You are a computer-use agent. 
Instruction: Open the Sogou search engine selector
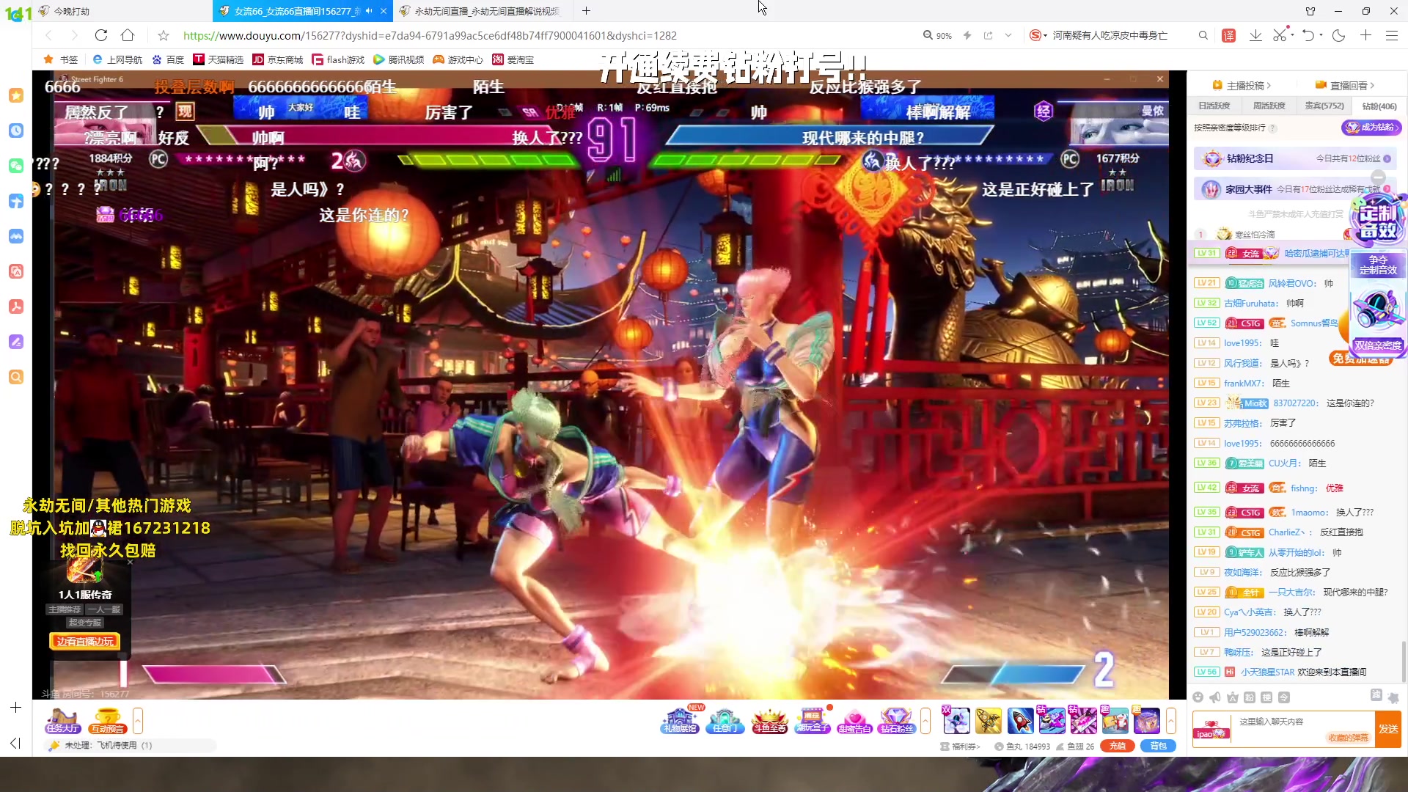pos(1038,35)
